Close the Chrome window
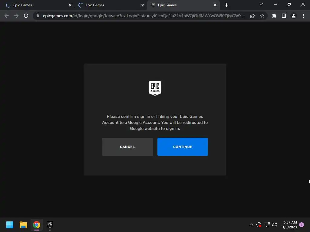This screenshot has width=310, height=232. coord(303,4)
